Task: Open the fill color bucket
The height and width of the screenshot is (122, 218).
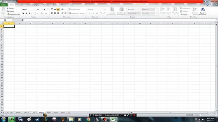Action: click(x=42, y=13)
